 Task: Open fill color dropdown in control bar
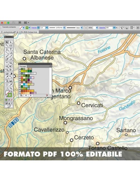(23, 28)
